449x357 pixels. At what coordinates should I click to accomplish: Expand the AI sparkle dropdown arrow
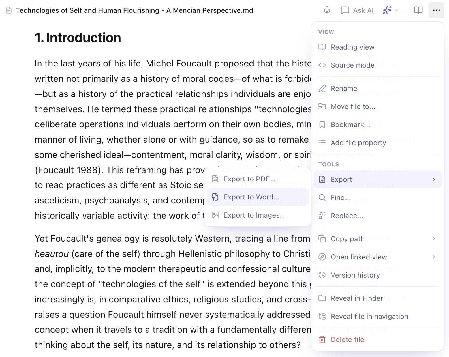coord(397,10)
